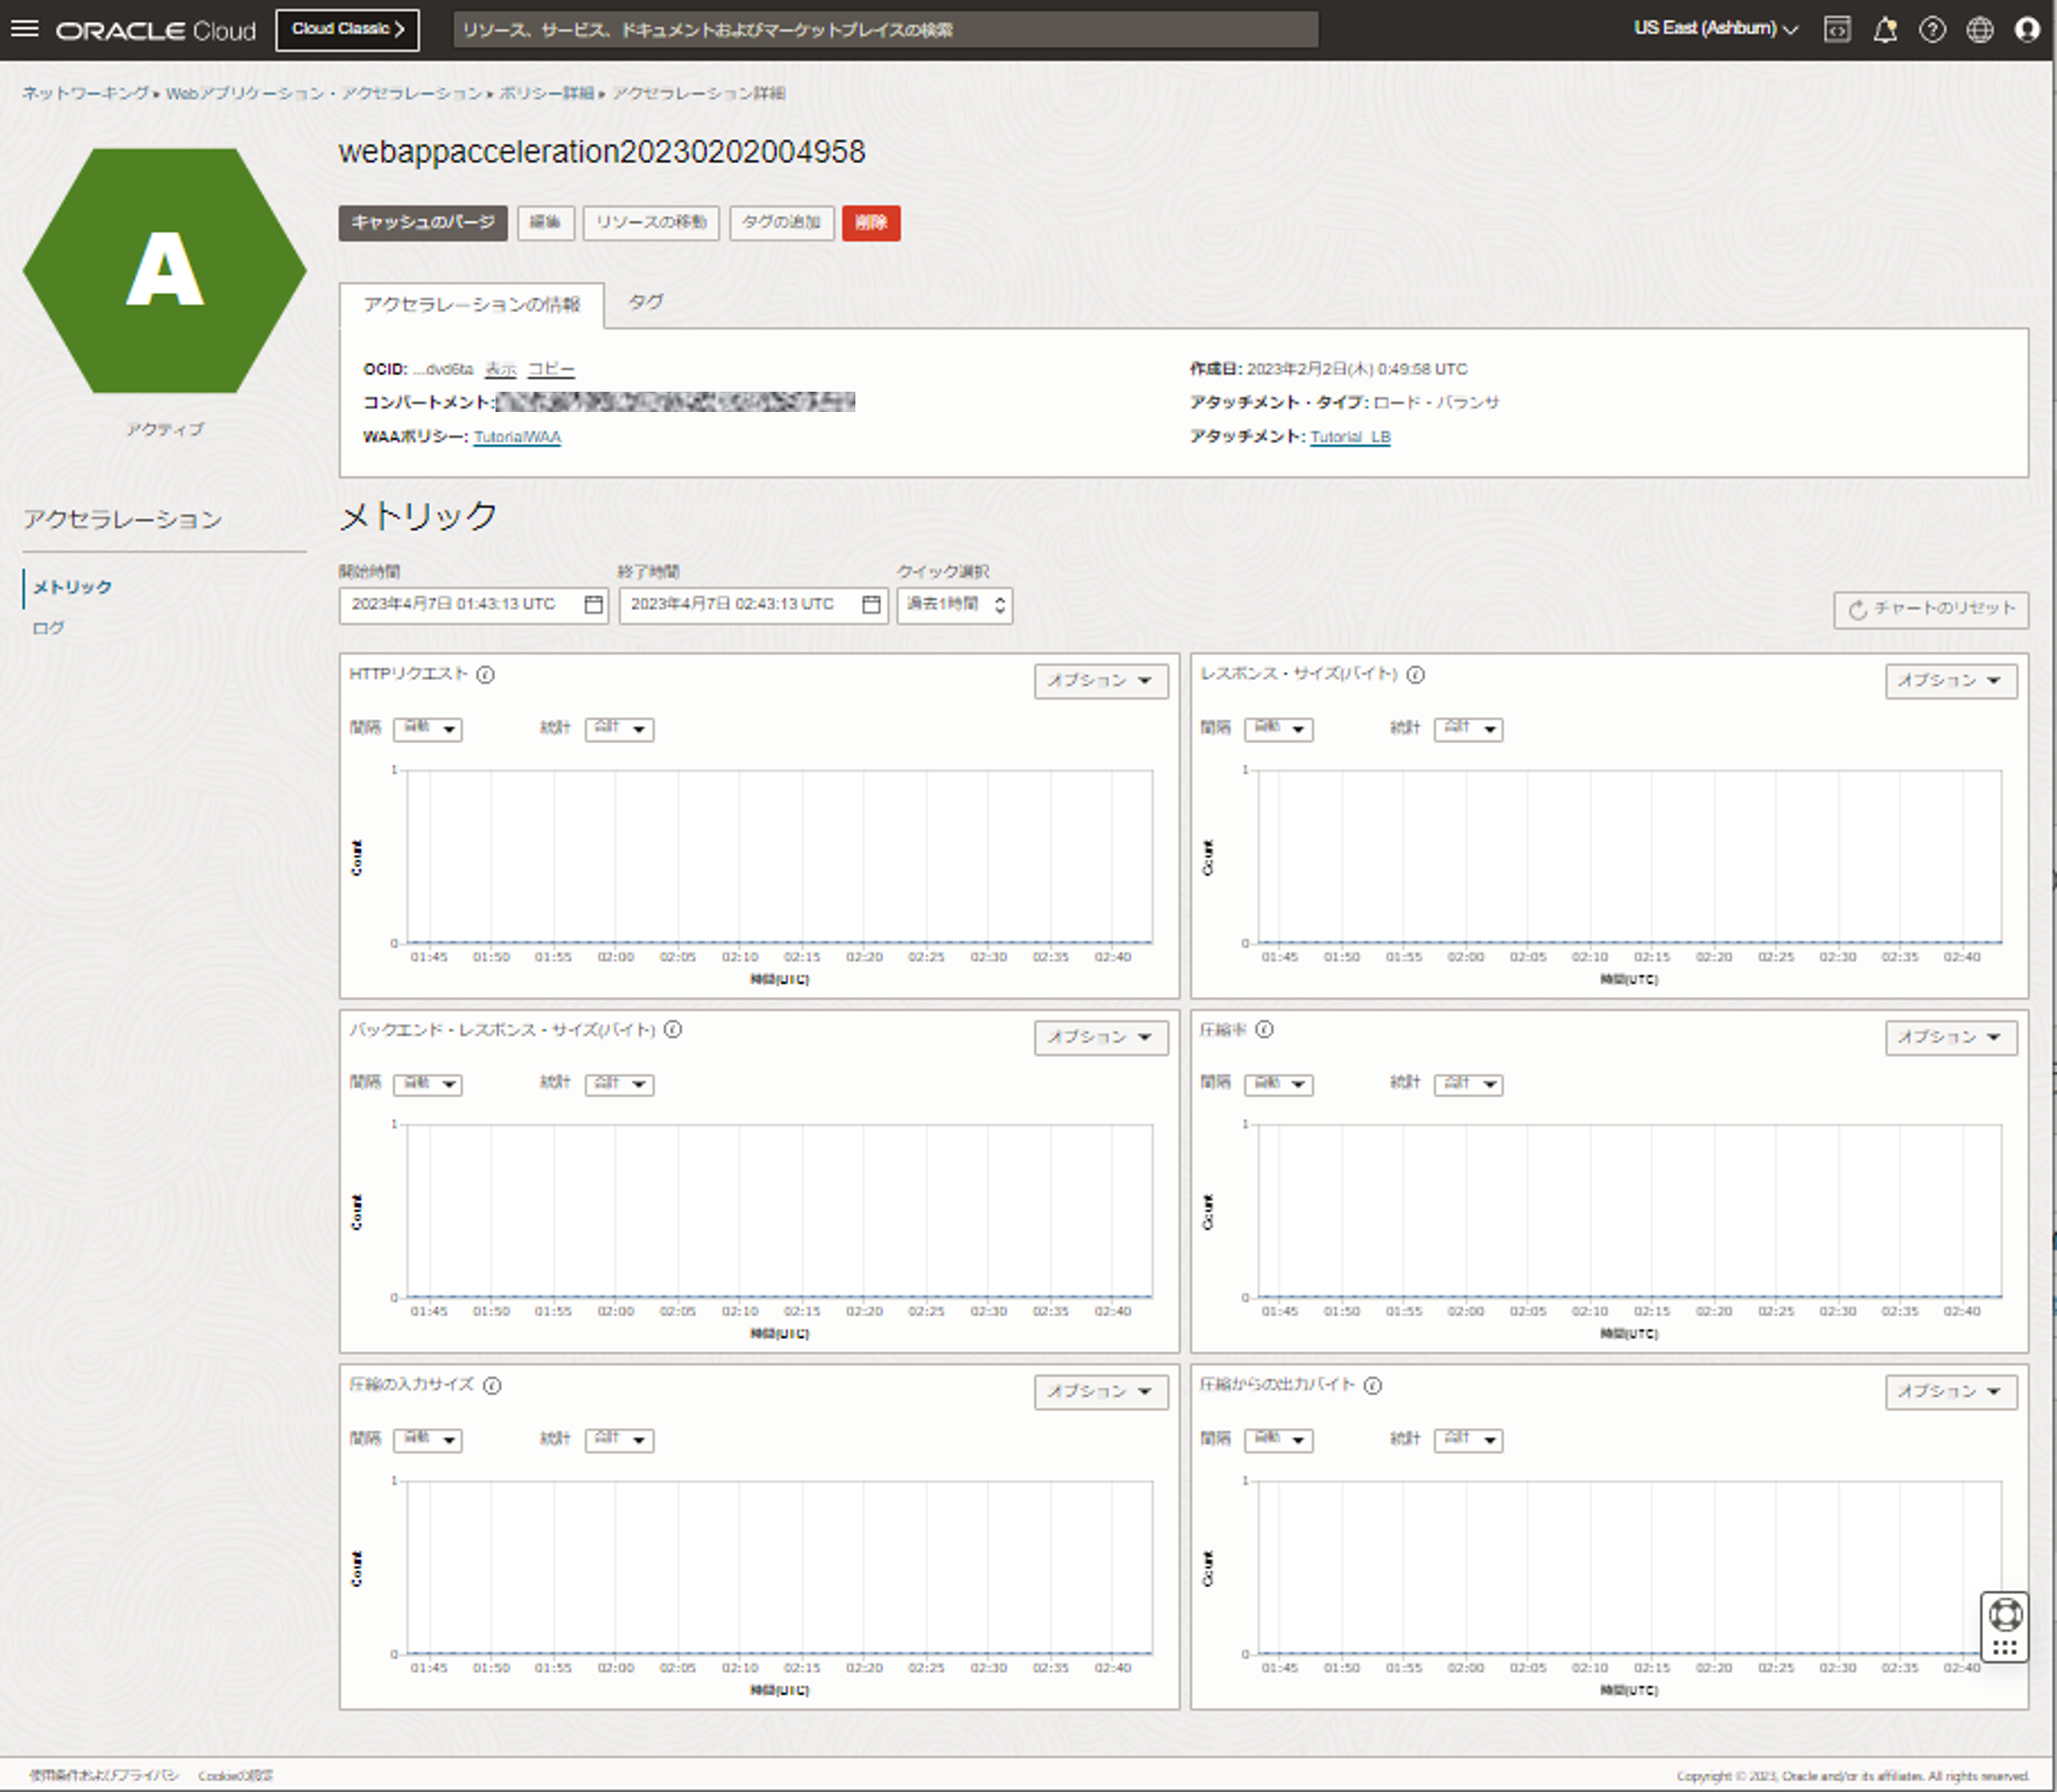Click the red 削除 button
Image resolution: width=2057 pixels, height=1792 pixels.
[x=871, y=223]
